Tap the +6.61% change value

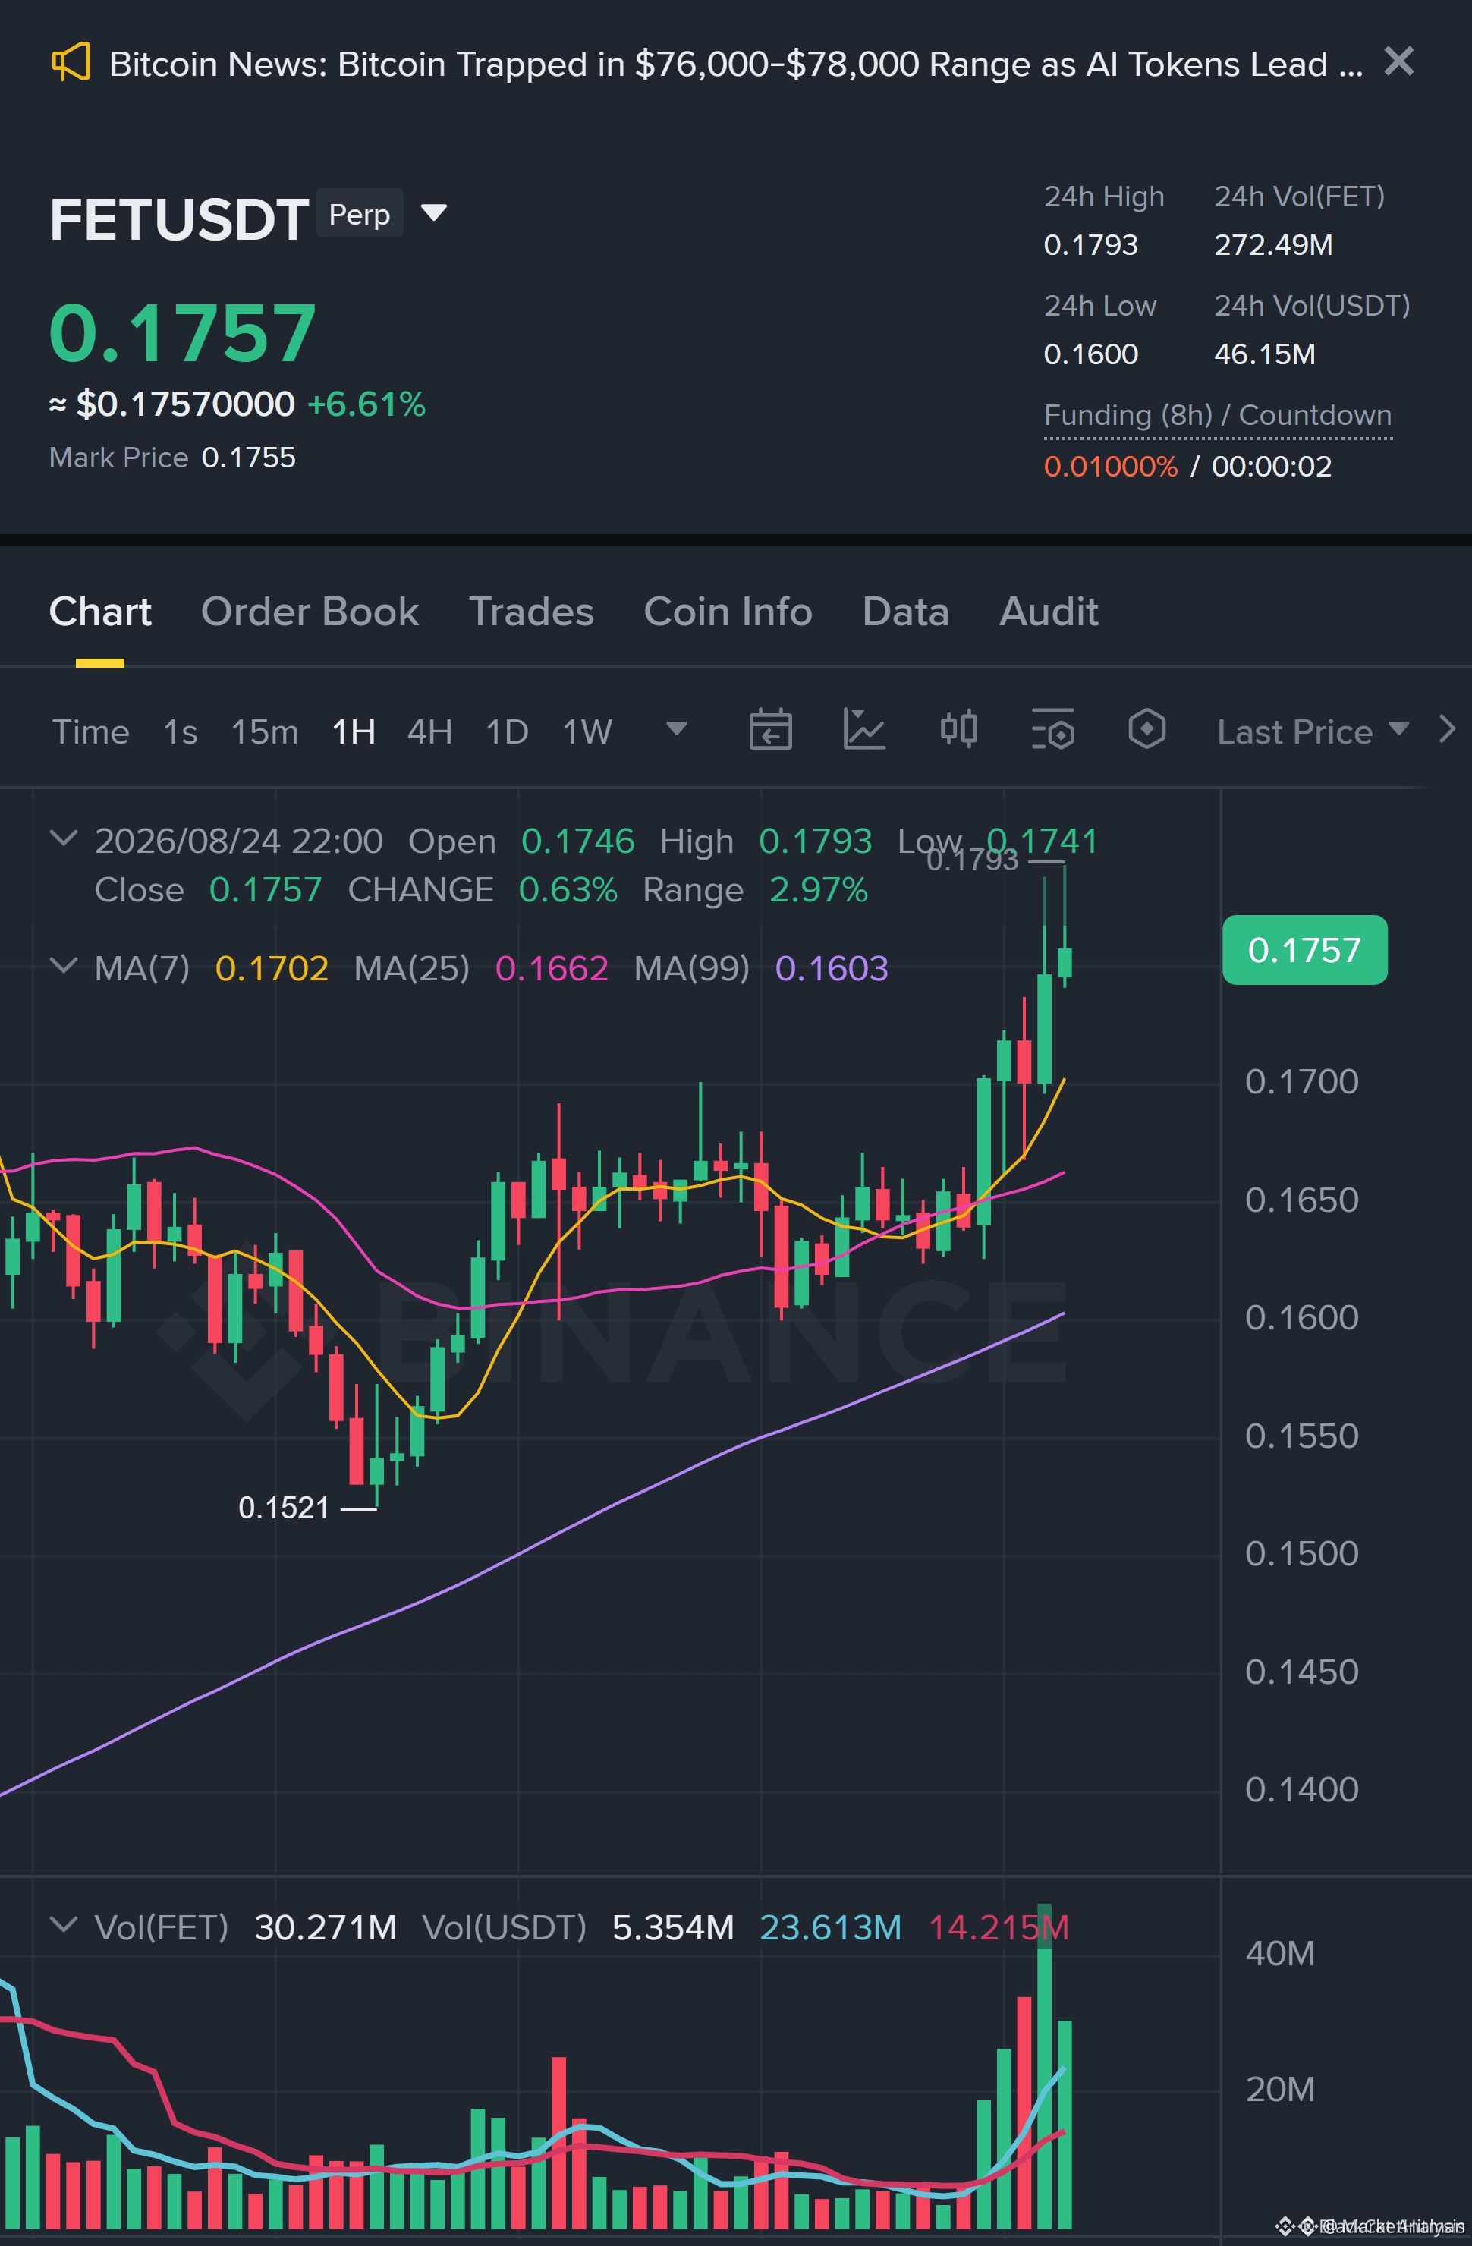click(366, 404)
